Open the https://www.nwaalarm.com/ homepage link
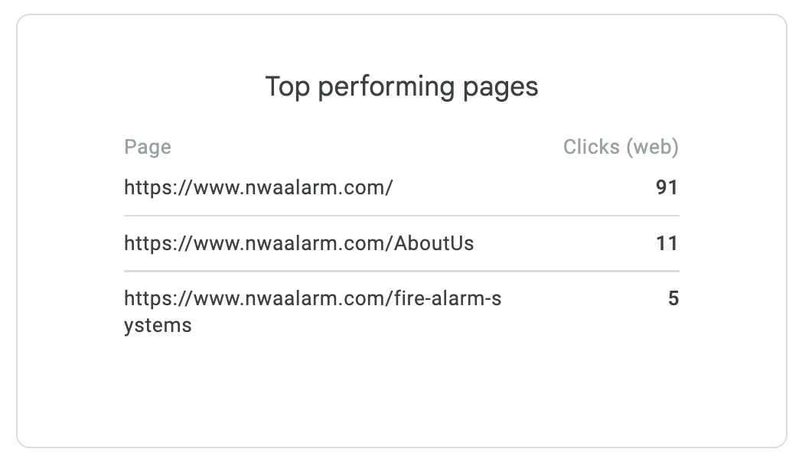 coord(258,187)
